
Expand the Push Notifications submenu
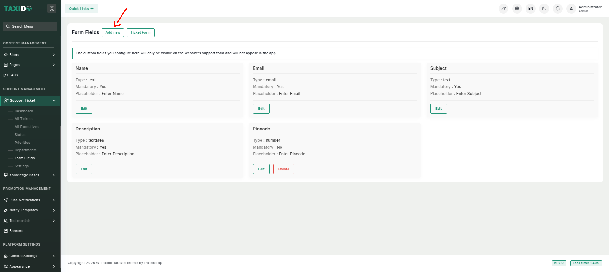click(54, 200)
